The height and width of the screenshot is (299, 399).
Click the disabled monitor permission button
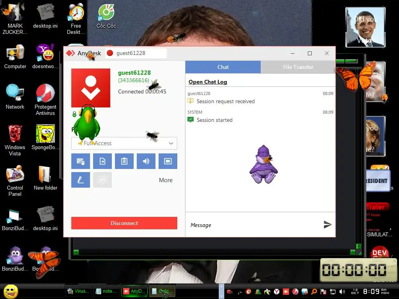tap(102, 180)
